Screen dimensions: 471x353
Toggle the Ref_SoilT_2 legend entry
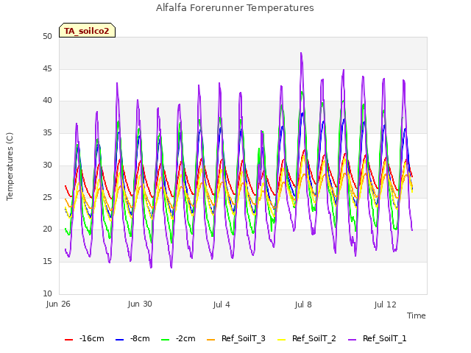[307, 339]
